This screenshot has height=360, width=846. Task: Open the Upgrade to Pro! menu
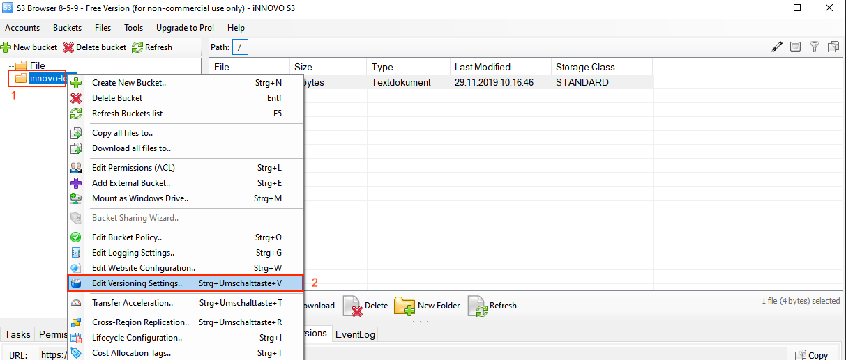pyautogui.click(x=185, y=28)
